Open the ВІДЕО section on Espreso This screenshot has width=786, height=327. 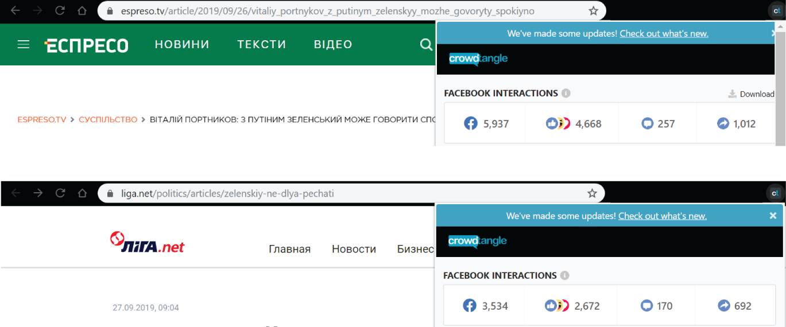[333, 45]
